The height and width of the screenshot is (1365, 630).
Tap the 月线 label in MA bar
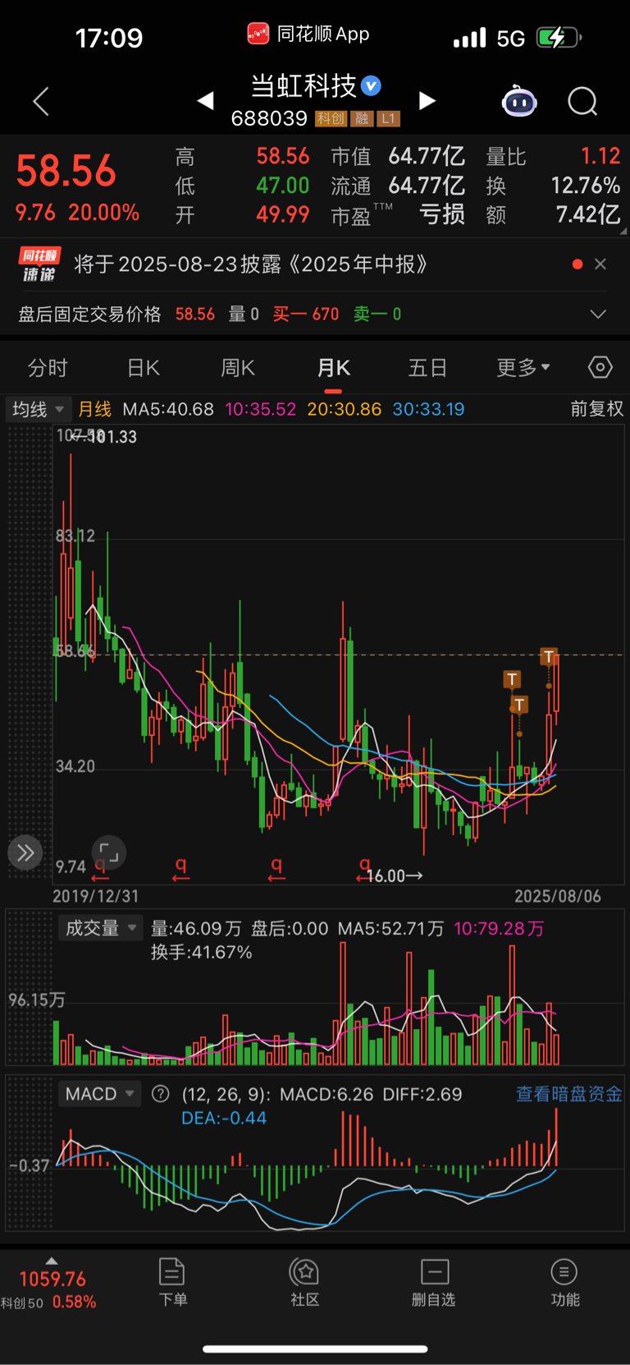(95, 409)
